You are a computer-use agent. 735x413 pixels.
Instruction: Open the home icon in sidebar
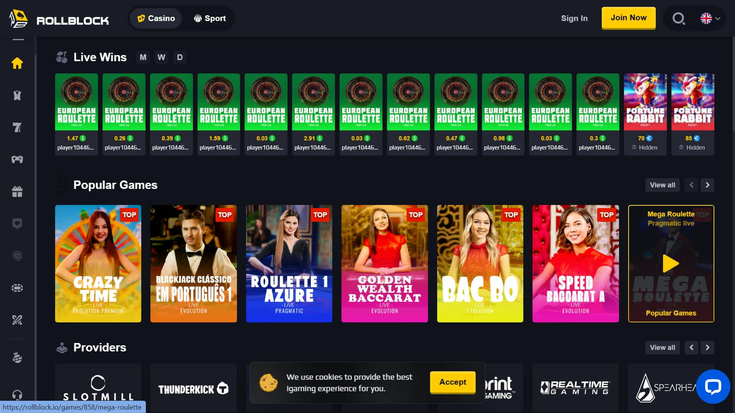click(17, 63)
